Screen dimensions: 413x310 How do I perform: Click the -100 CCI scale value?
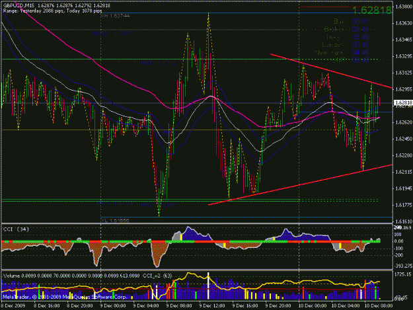398,249
